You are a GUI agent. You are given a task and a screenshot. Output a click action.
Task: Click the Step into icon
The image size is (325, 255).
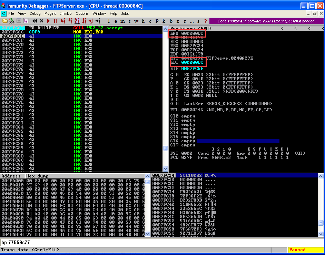63,21
